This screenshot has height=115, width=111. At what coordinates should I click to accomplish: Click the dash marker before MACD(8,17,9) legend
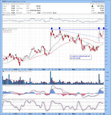point(3,85)
